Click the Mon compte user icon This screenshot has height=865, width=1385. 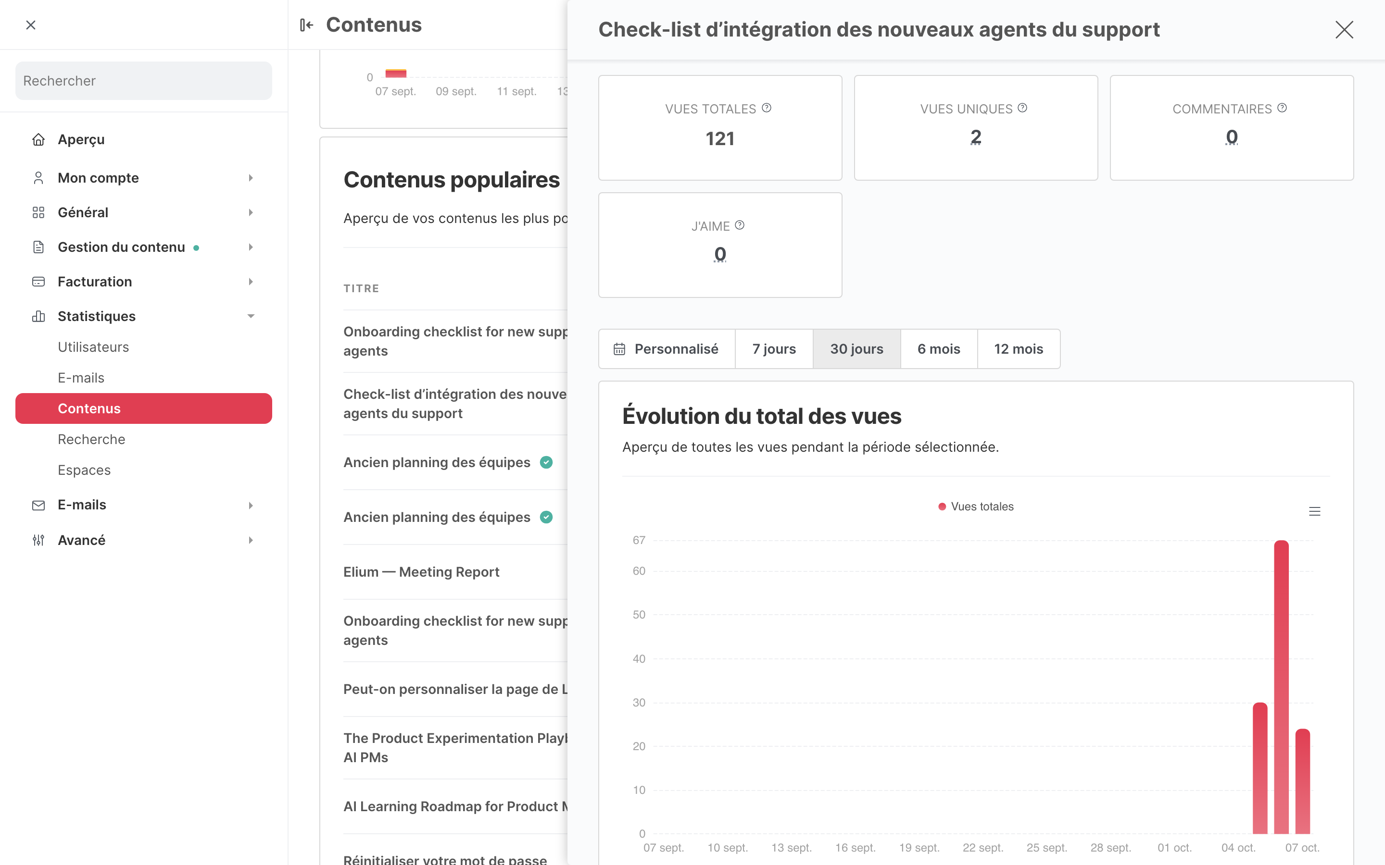(x=38, y=178)
